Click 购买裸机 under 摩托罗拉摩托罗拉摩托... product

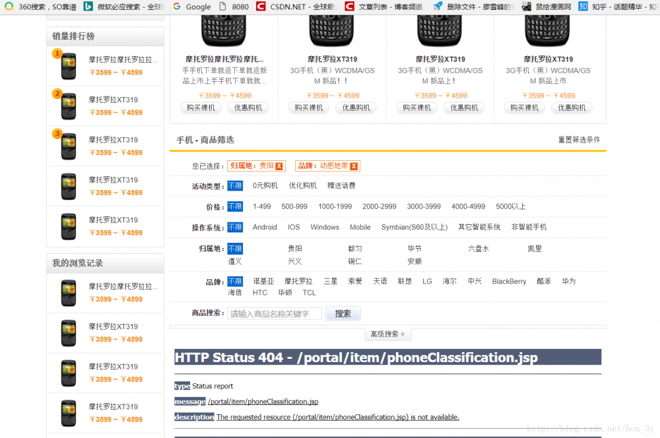pos(201,108)
